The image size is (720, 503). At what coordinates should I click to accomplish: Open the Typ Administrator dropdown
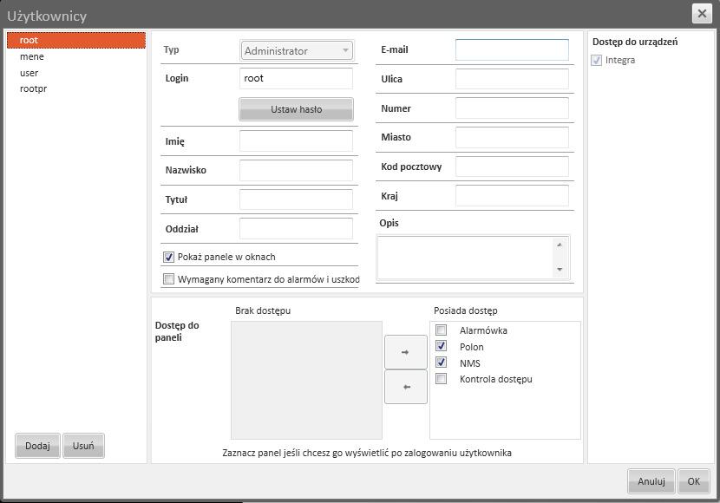pos(297,50)
